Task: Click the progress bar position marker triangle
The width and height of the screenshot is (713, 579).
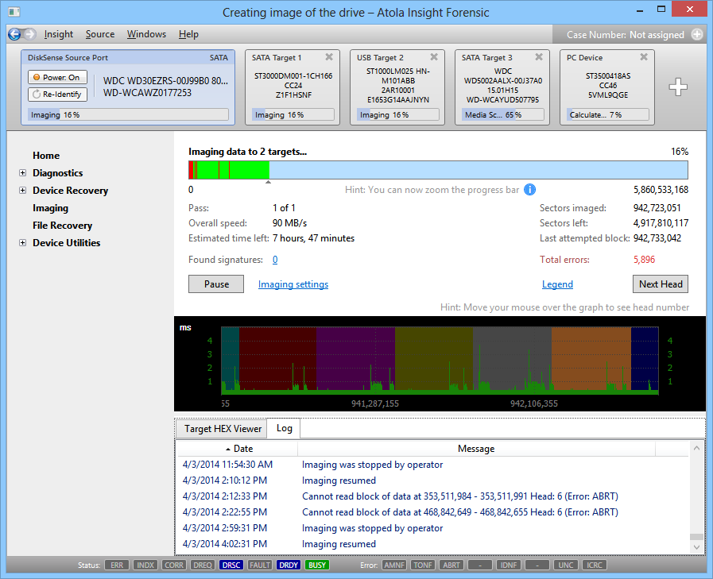Action: 269,182
